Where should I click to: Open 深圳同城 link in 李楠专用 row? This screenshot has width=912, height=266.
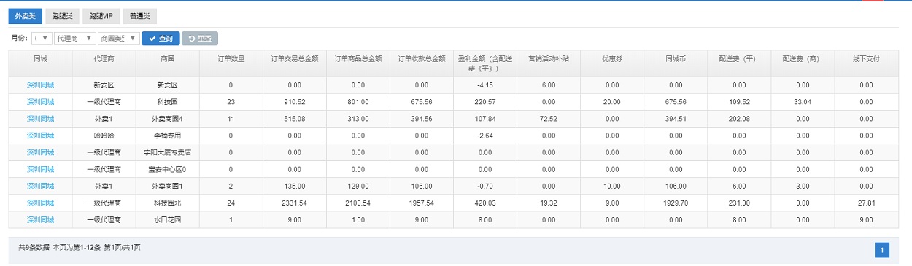[41, 136]
